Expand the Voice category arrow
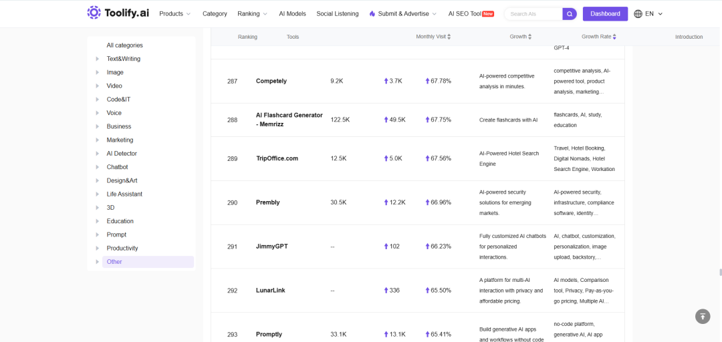722x342 pixels. [x=97, y=113]
